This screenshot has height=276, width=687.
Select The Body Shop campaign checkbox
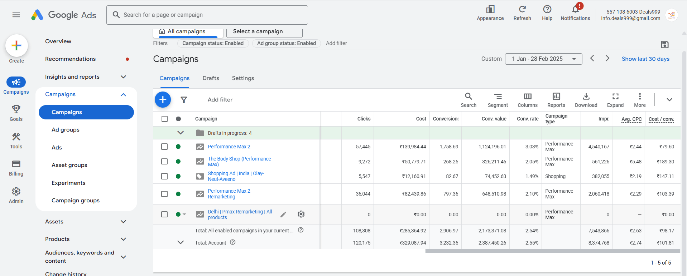pos(164,162)
